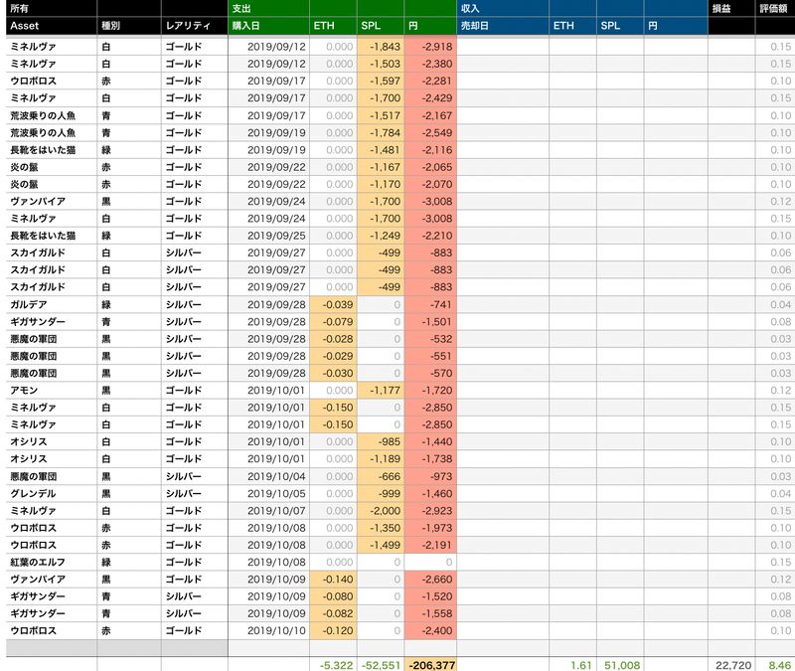795x671 pixels.
Task: Click the Asset column header
Action: coord(24,27)
